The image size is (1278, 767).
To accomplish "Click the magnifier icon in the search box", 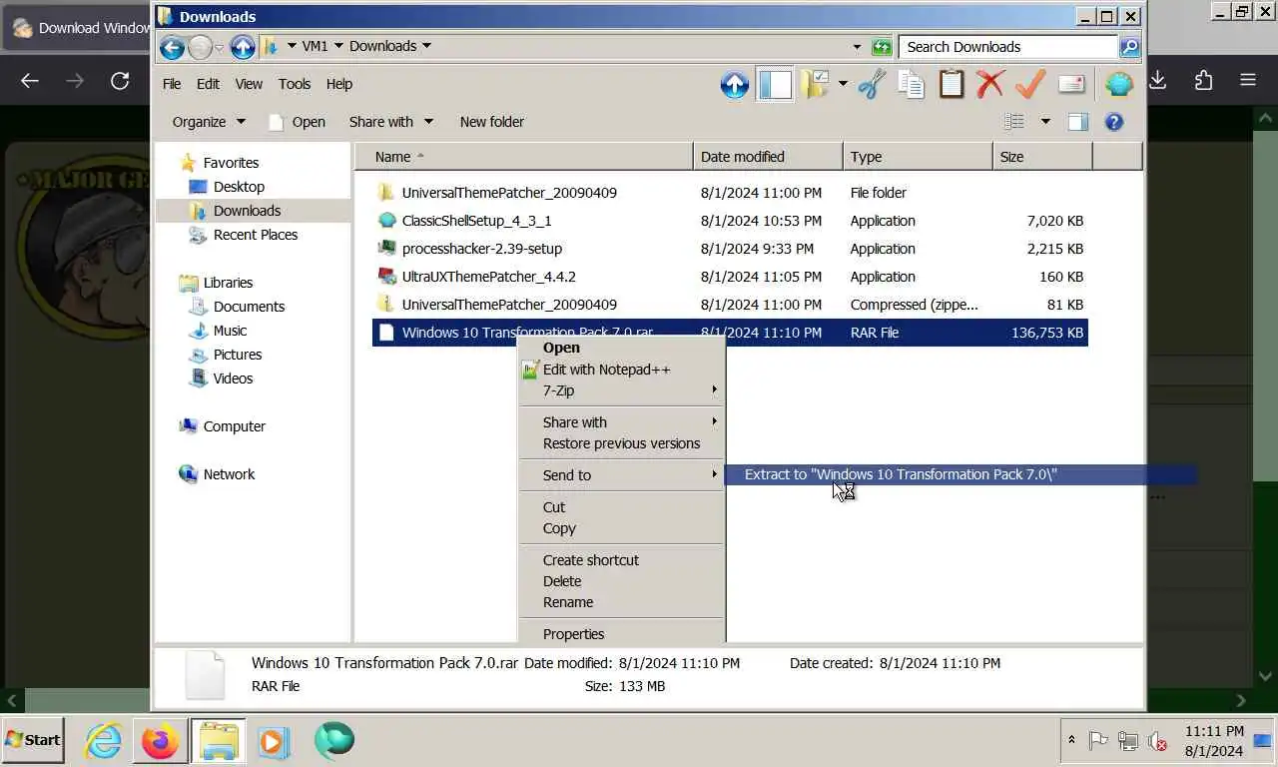I will pos(1129,47).
